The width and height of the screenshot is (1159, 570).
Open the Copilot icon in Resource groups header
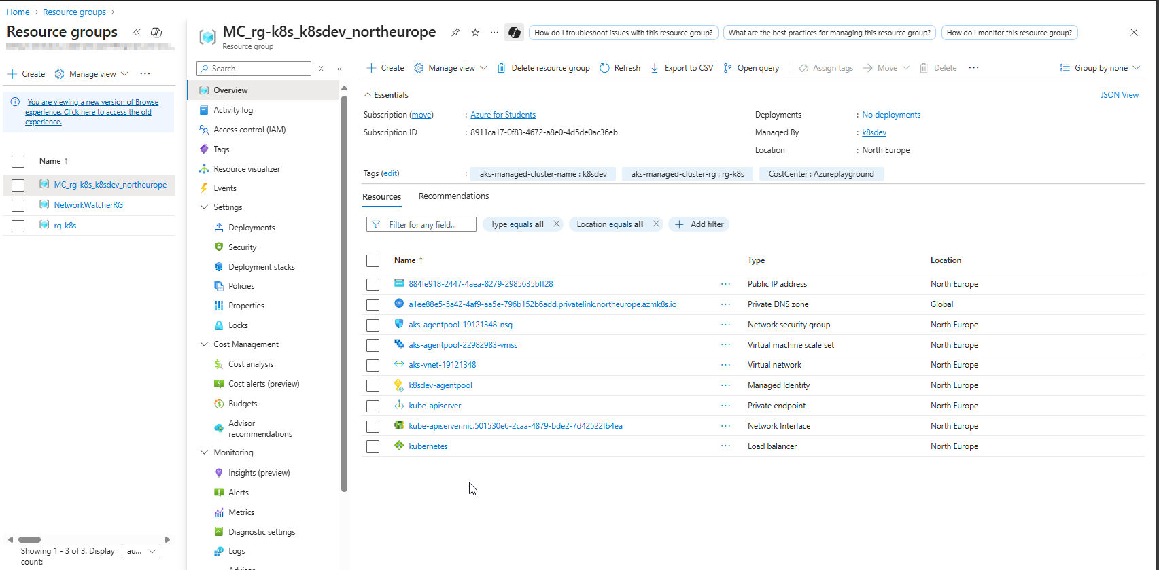(156, 33)
